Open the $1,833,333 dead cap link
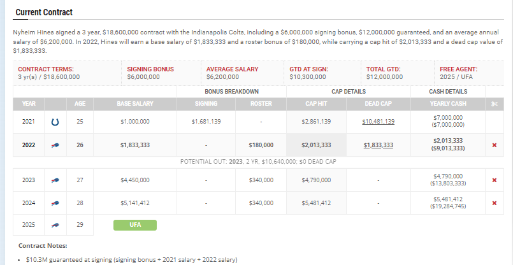Viewport: 513px width, 265px height. pyautogui.click(x=378, y=145)
